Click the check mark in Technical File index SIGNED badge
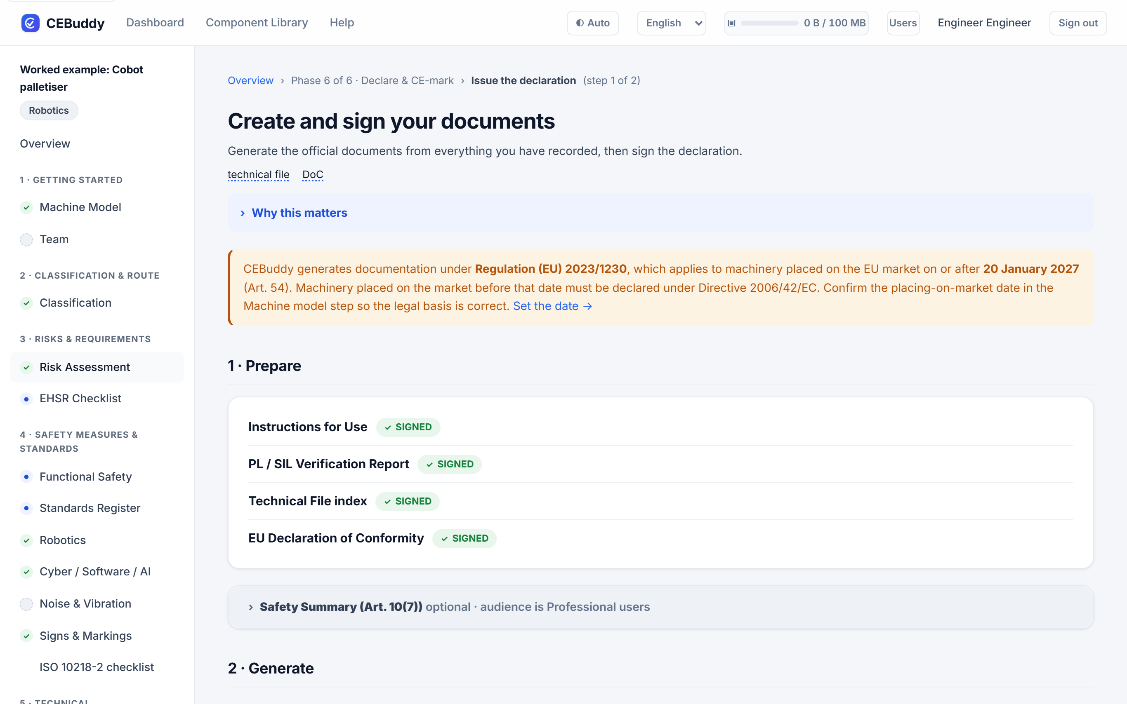Screen dimensions: 1127x704 pos(388,502)
